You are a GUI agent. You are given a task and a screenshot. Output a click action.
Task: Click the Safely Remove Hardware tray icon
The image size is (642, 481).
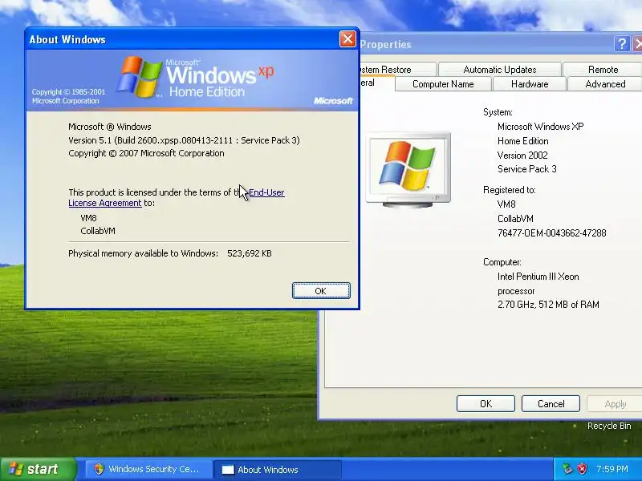click(567, 469)
